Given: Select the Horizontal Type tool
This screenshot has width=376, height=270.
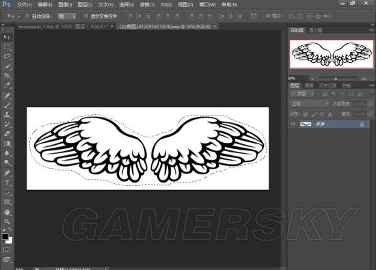Looking at the screenshot, I should (x=7, y=183).
